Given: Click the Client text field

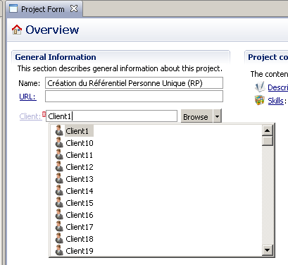Looking at the screenshot, I should (111, 116).
